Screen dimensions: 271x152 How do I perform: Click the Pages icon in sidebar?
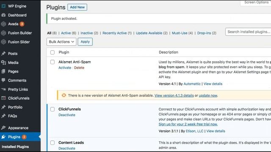3,71
